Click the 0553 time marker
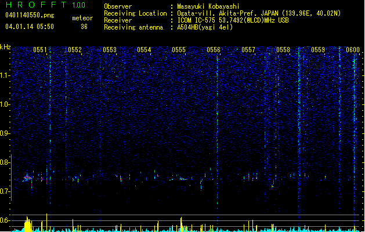Viewport: 365px width, 232px height. coord(110,50)
